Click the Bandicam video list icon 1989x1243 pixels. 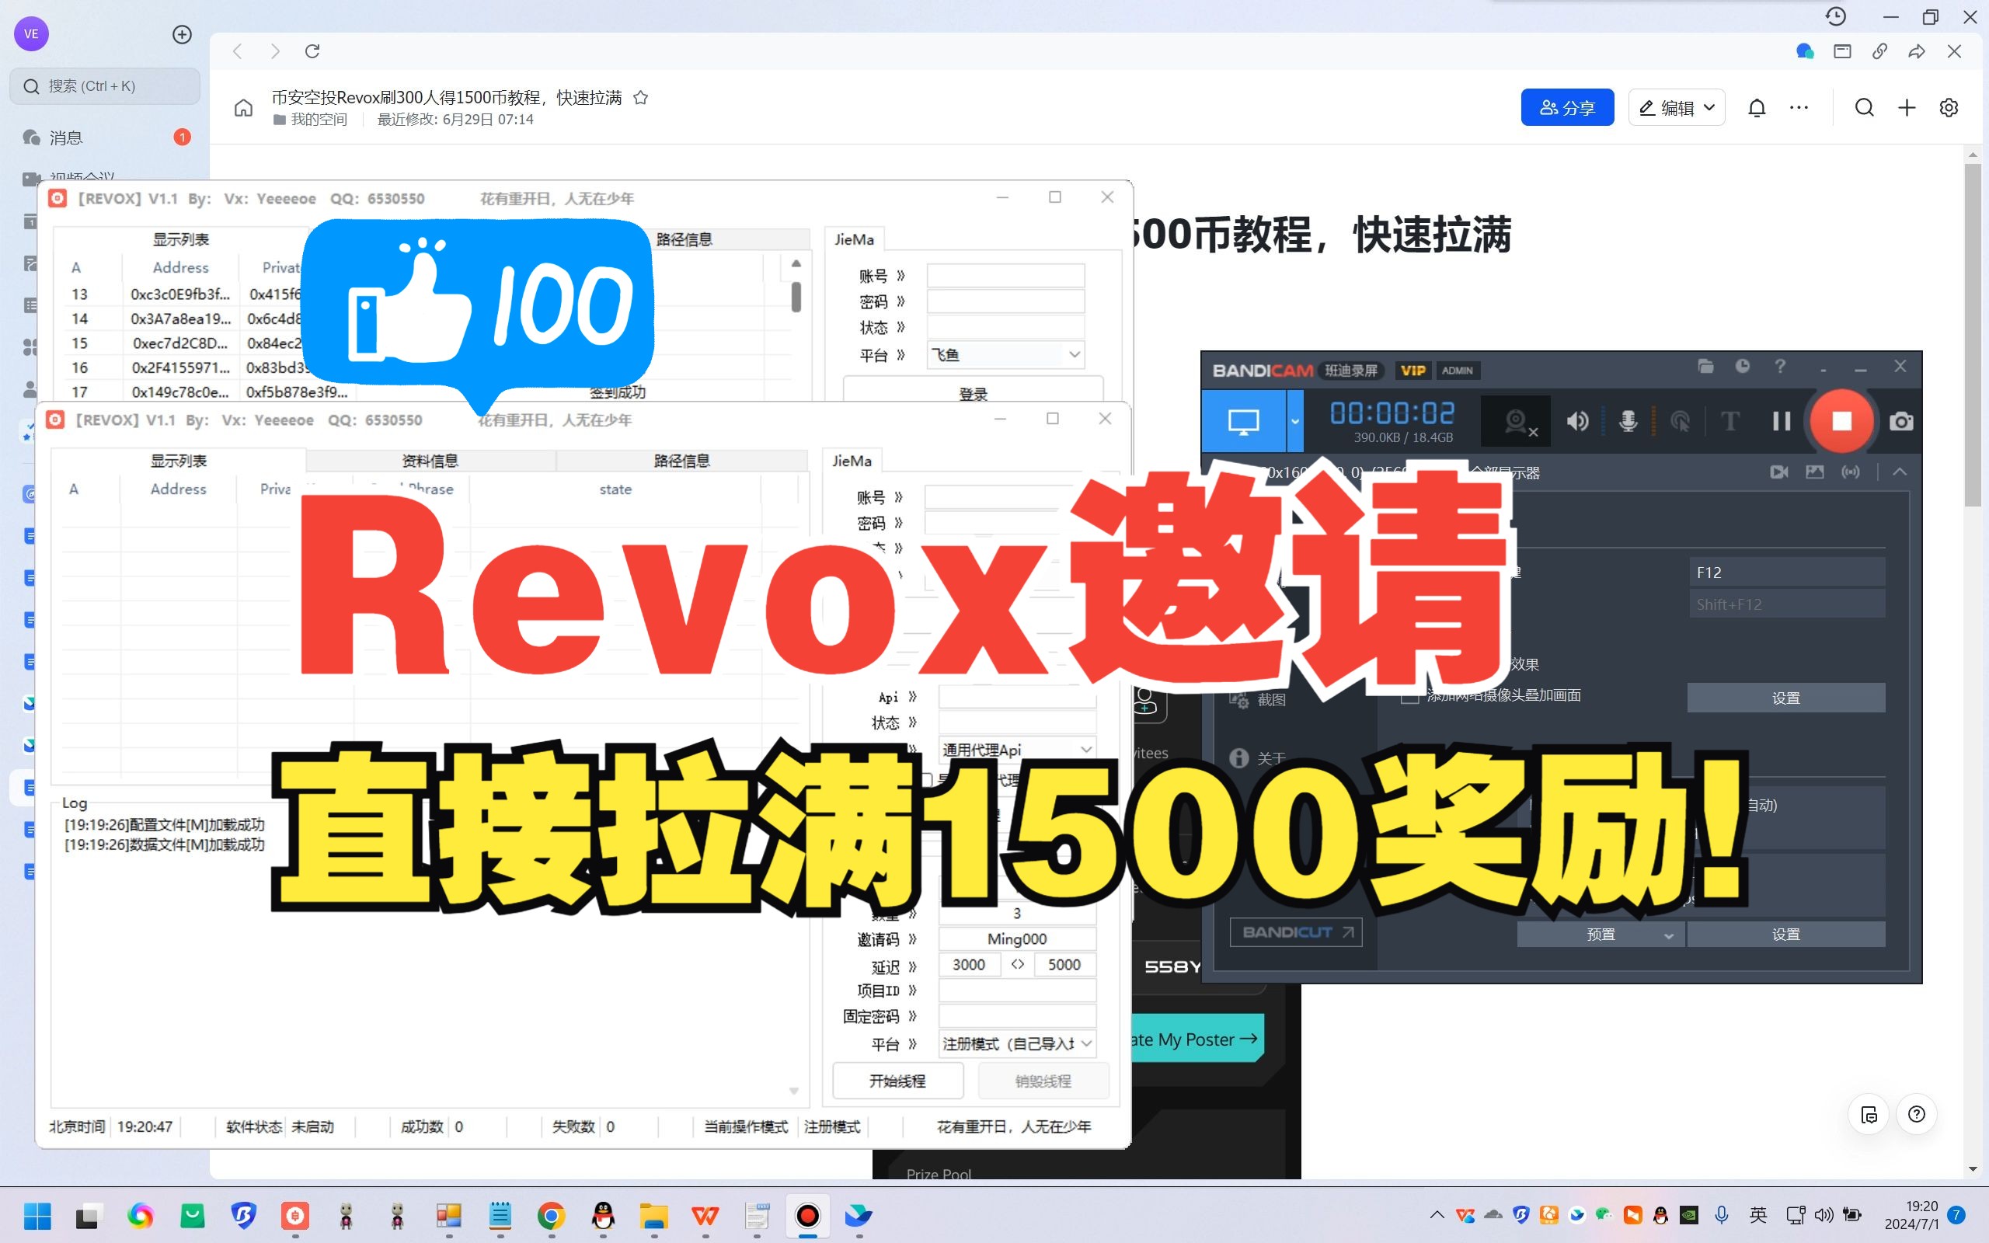1778,472
